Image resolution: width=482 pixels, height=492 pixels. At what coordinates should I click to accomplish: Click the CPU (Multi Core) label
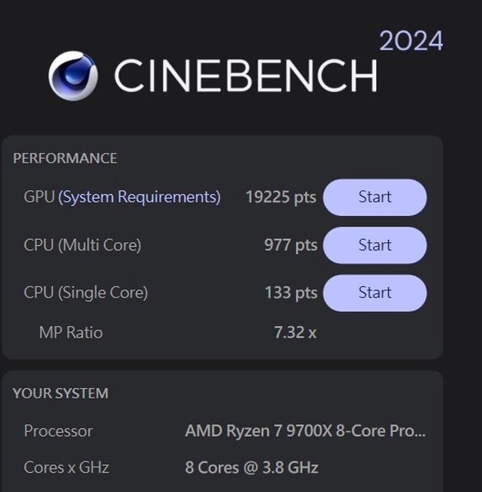click(x=82, y=245)
